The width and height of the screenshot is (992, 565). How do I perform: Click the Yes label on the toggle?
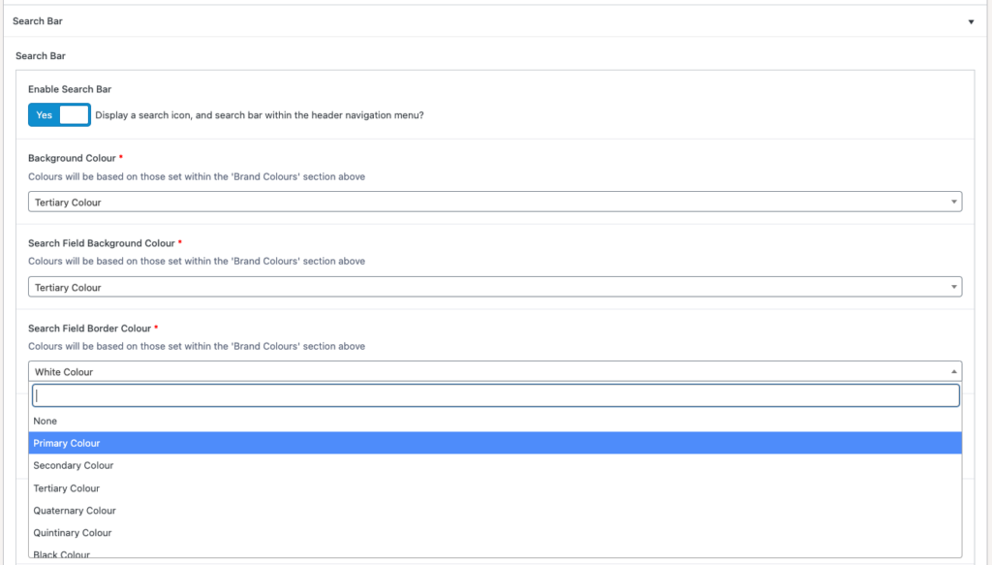coord(44,114)
